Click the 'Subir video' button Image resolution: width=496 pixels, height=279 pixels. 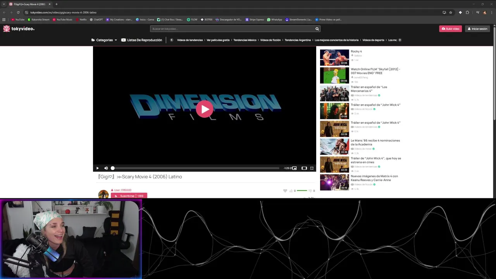pyautogui.click(x=450, y=29)
